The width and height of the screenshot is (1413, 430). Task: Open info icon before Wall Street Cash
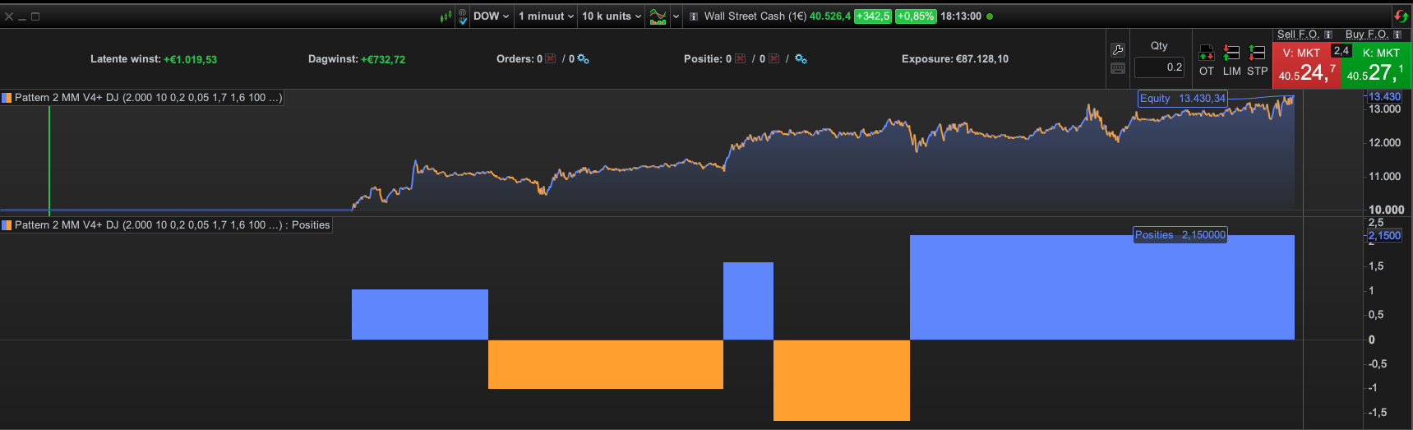(694, 16)
